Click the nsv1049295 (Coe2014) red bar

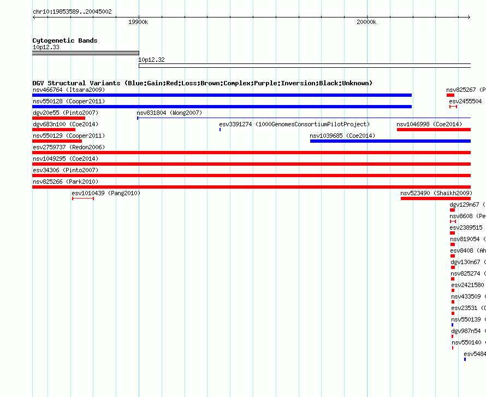(x=251, y=164)
